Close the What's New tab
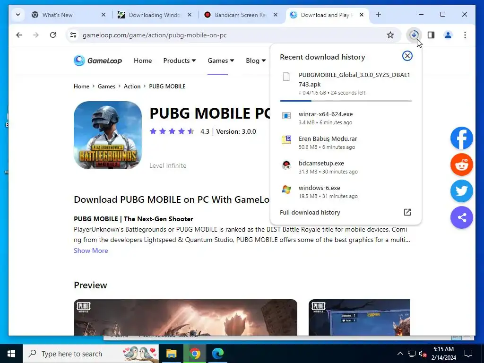 [x=104, y=15]
